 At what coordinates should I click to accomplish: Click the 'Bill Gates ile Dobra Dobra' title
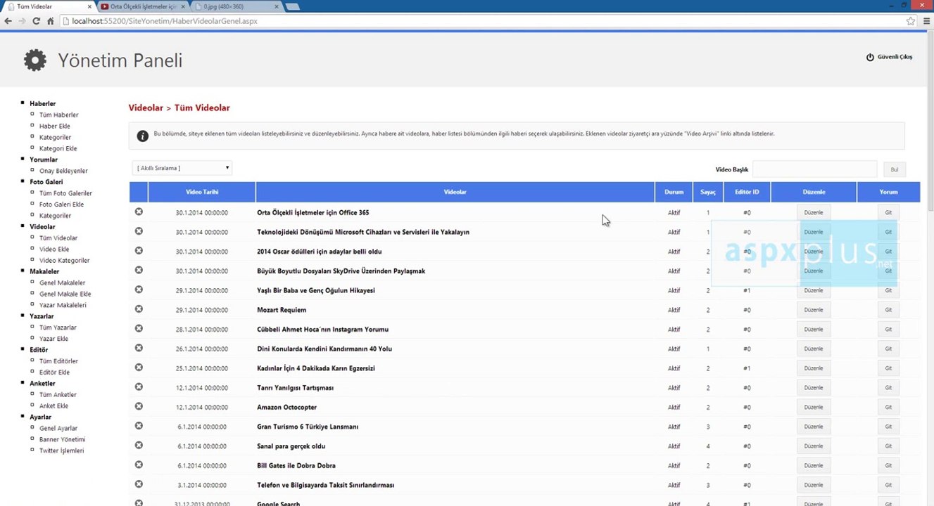(296, 465)
